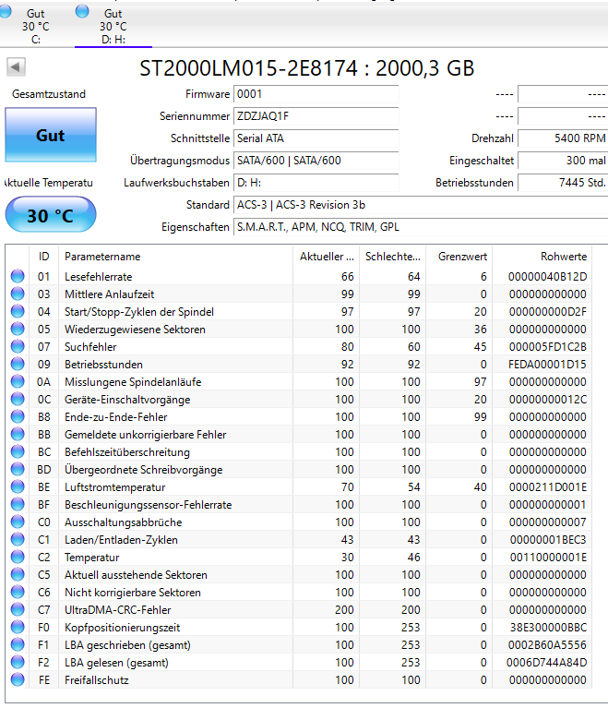The height and width of the screenshot is (708, 608).
Task: Select the Lesefehlerrate parameter name
Action: (99, 276)
